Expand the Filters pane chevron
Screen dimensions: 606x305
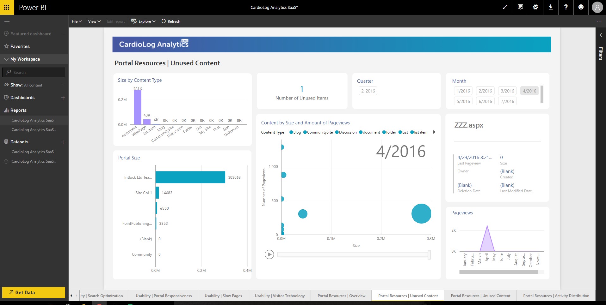coord(601,35)
